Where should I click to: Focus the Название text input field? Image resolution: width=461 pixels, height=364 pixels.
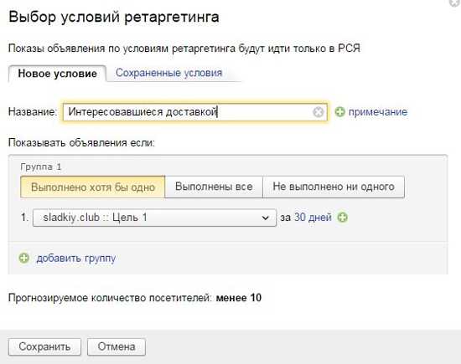pos(195,112)
